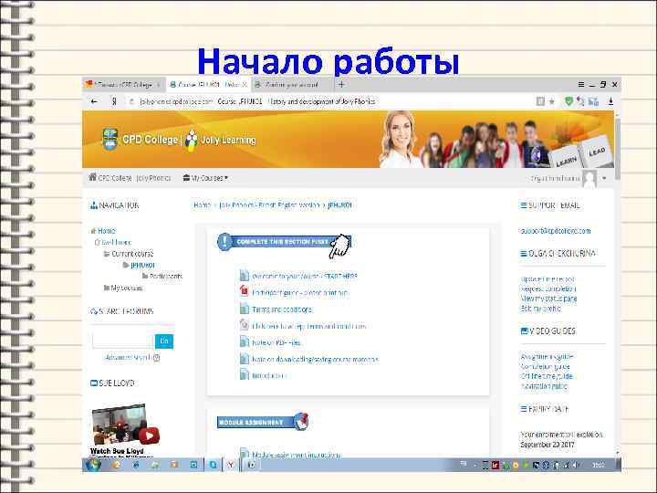Click the Introduction page icon
The height and width of the screenshot is (493, 657).
coord(245,374)
